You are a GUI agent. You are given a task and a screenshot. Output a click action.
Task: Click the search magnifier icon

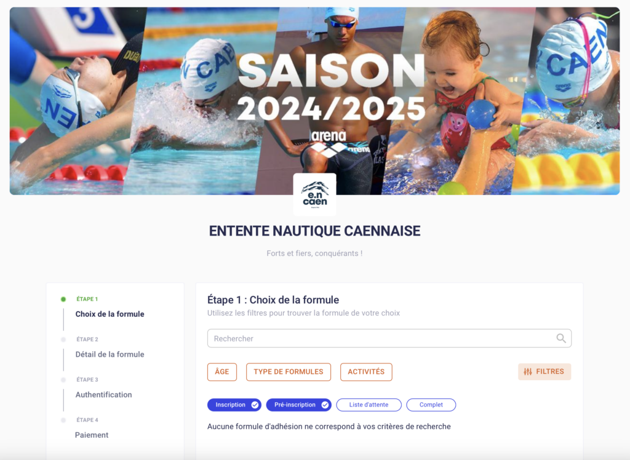coord(561,338)
